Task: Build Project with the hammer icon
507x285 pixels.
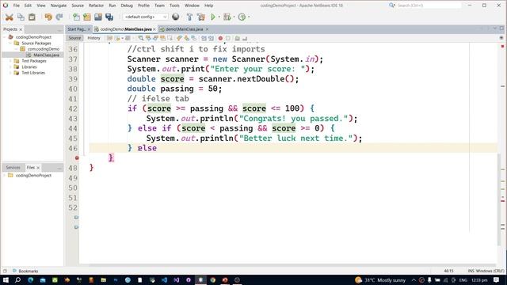Action: 190,17
